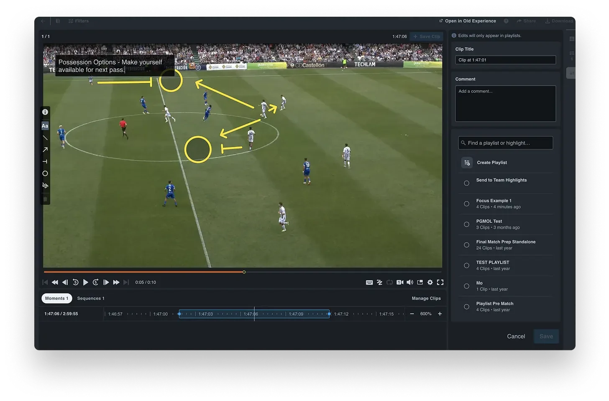Choose the freehand squiggle drawing tool
This screenshot has height=401, width=609.
point(45,186)
